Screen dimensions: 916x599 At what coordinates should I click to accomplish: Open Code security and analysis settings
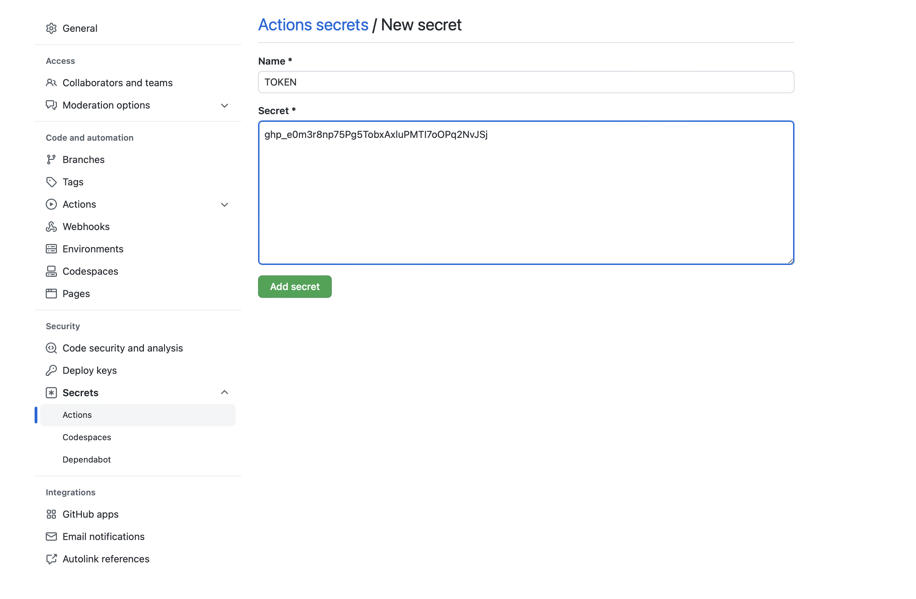122,348
